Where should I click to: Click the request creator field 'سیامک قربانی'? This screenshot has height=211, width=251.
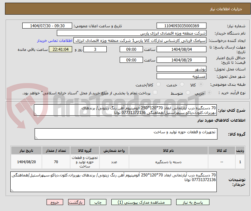140,41
